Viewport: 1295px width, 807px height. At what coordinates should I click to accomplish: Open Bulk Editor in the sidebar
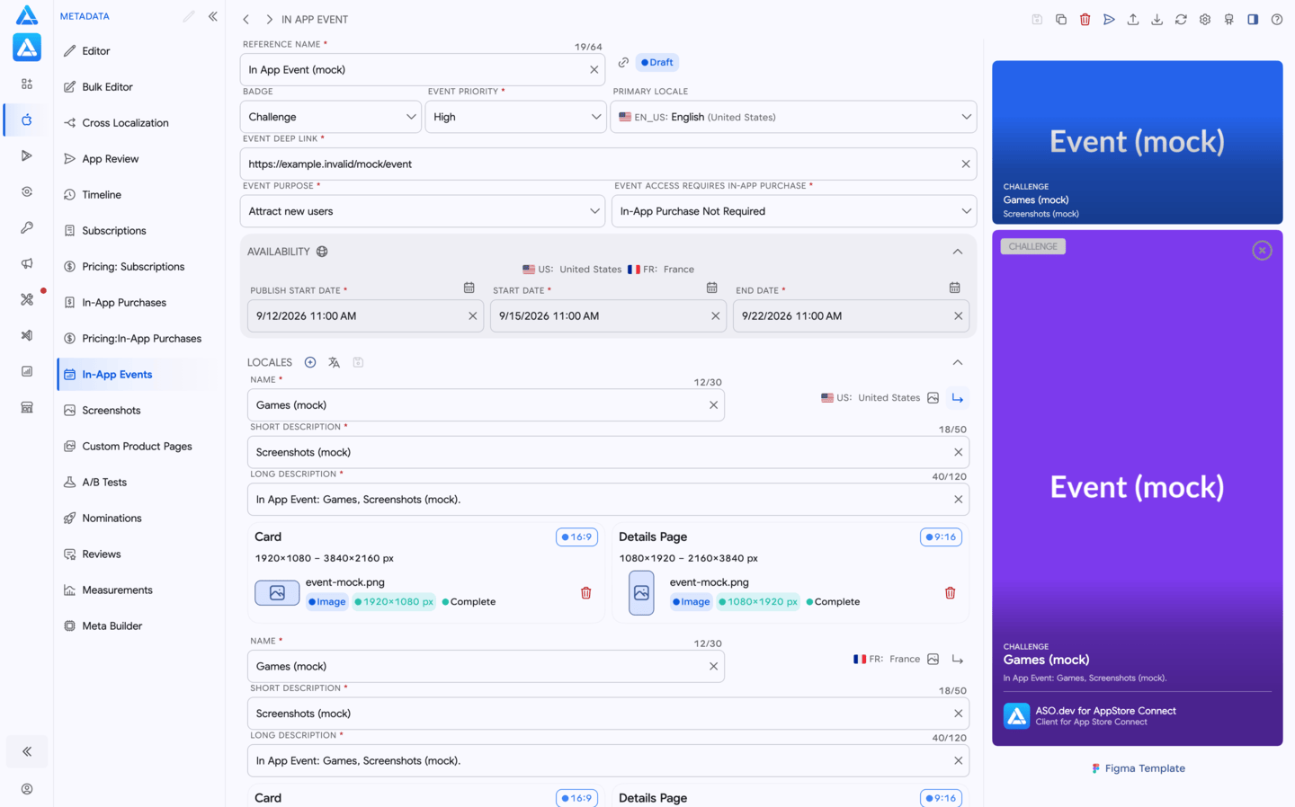coord(138,87)
